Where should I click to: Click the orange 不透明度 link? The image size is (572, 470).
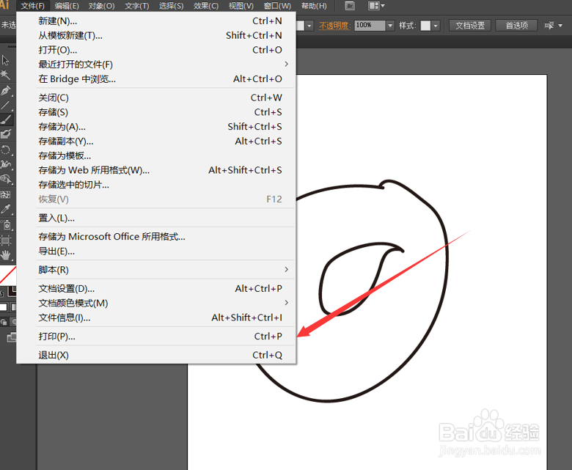[x=334, y=26]
